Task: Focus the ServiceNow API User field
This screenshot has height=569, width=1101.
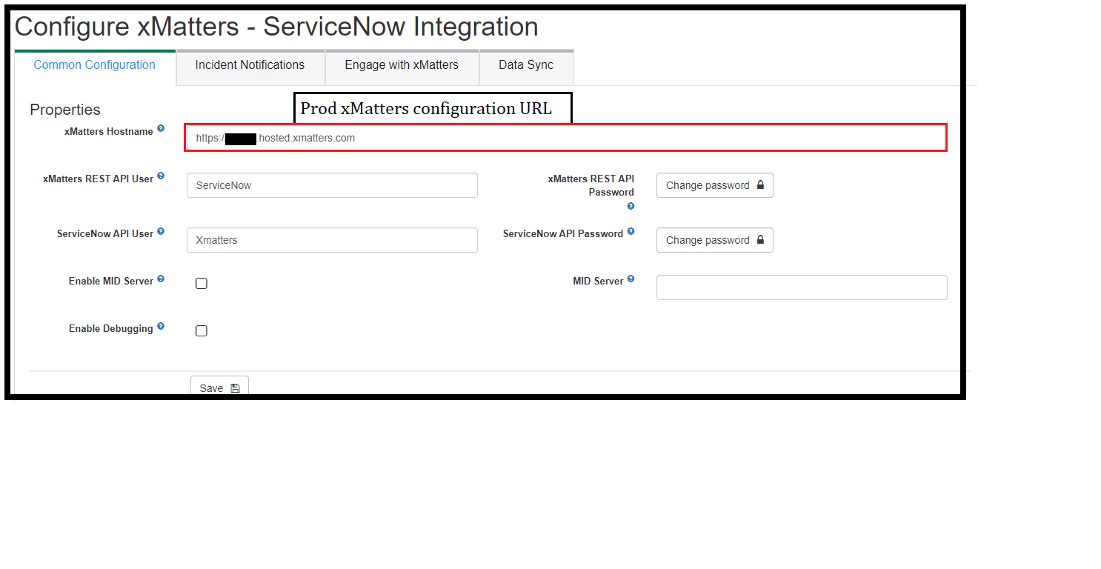Action: point(332,240)
